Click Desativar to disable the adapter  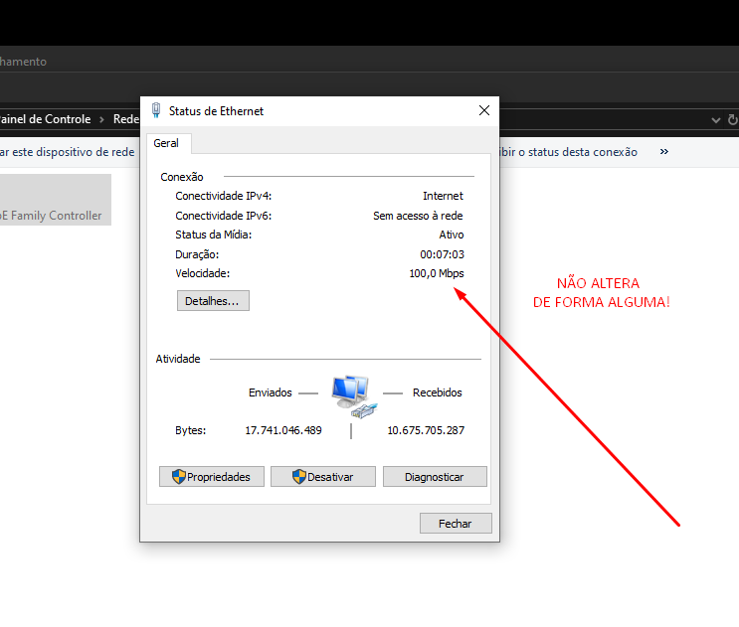(323, 476)
